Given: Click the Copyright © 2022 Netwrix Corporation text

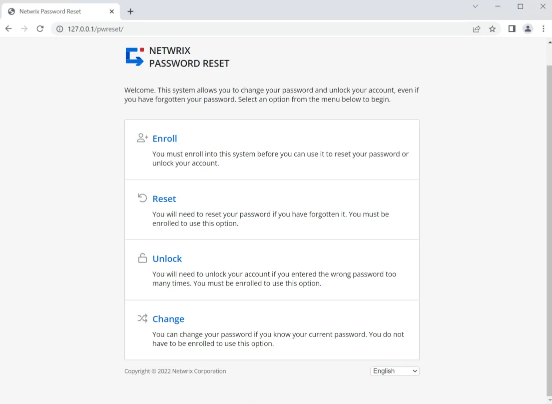Looking at the screenshot, I should tap(175, 371).
